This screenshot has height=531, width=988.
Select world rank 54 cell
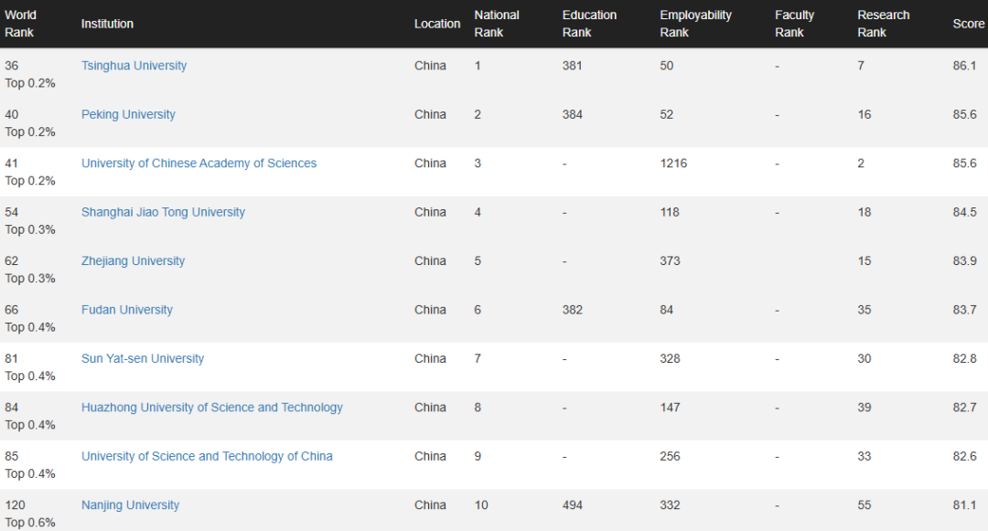(11, 212)
